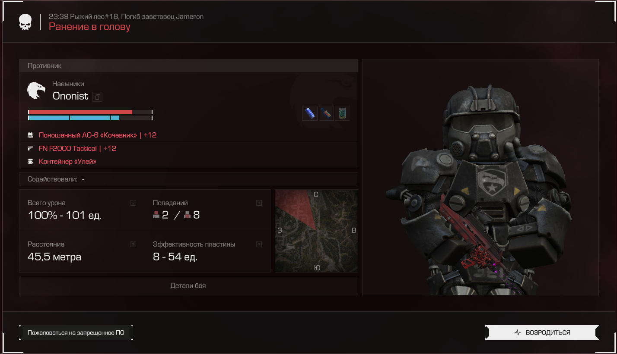Select the dark bottle consumable icon
The height and width of the screenshot is (354, 617).
click(326, 113)
